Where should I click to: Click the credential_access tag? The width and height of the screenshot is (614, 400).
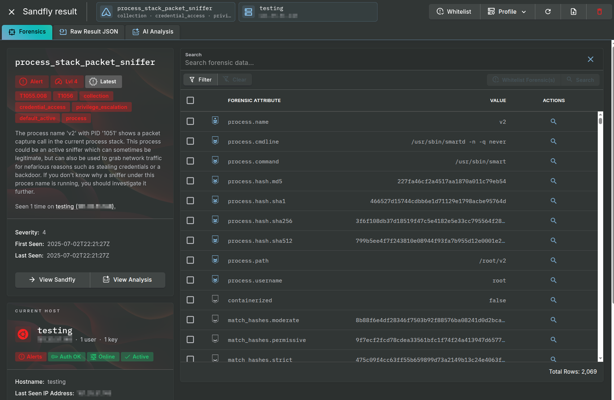point(43,107)
